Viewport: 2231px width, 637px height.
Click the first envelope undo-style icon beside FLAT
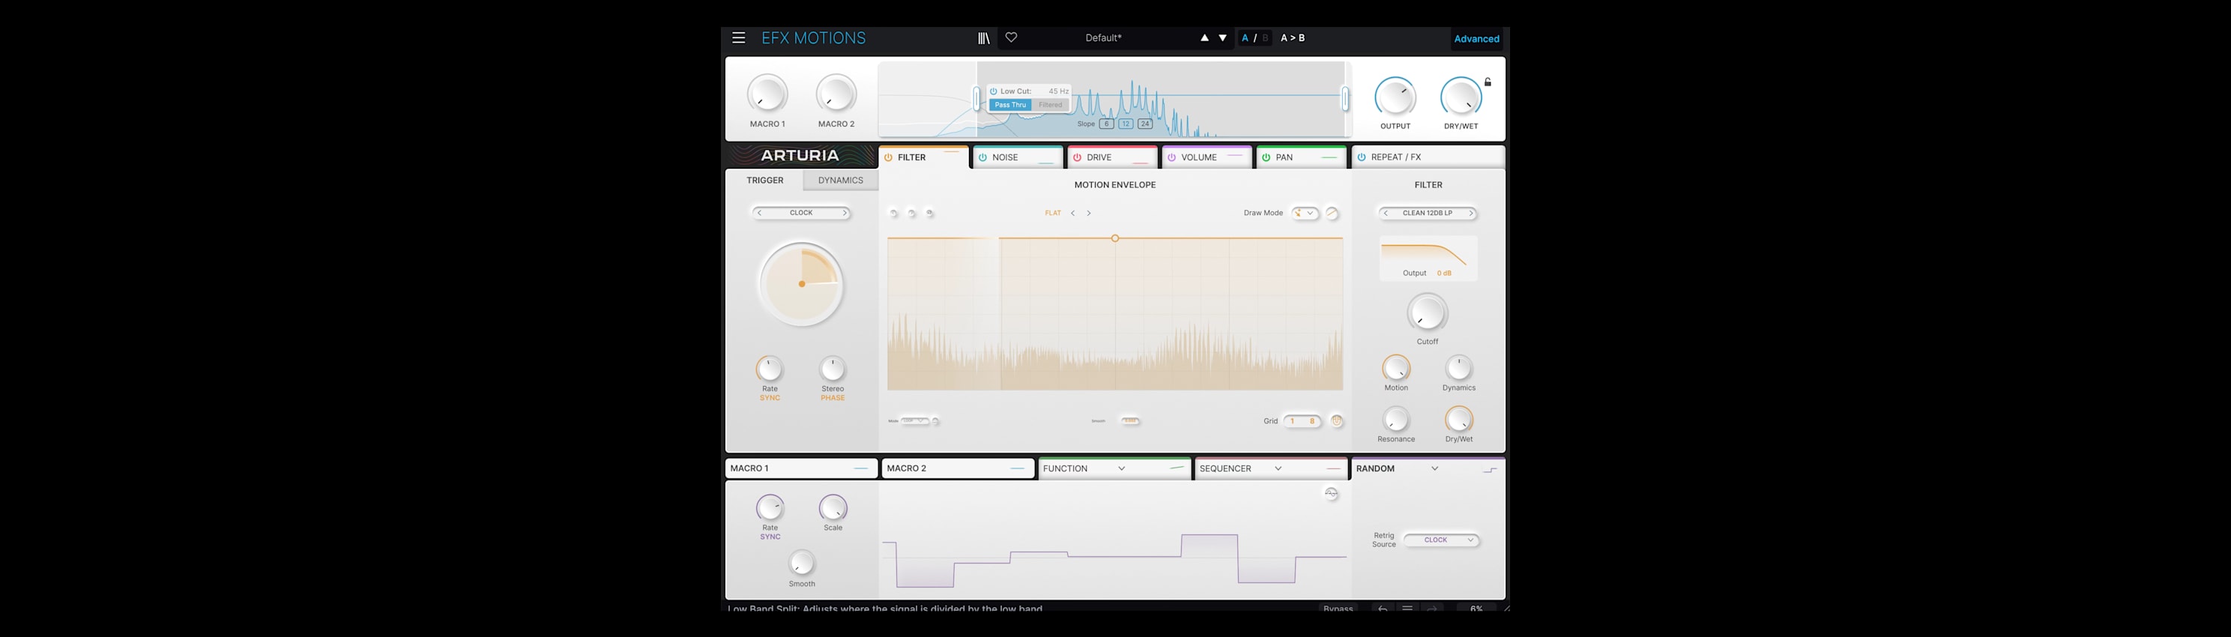tap(893, 213)
